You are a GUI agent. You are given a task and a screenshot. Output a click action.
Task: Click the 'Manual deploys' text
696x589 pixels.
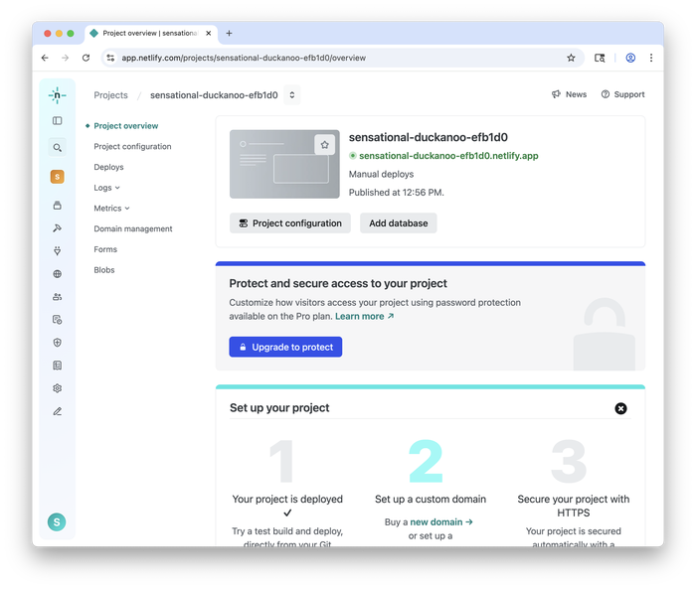coord(381,174)
